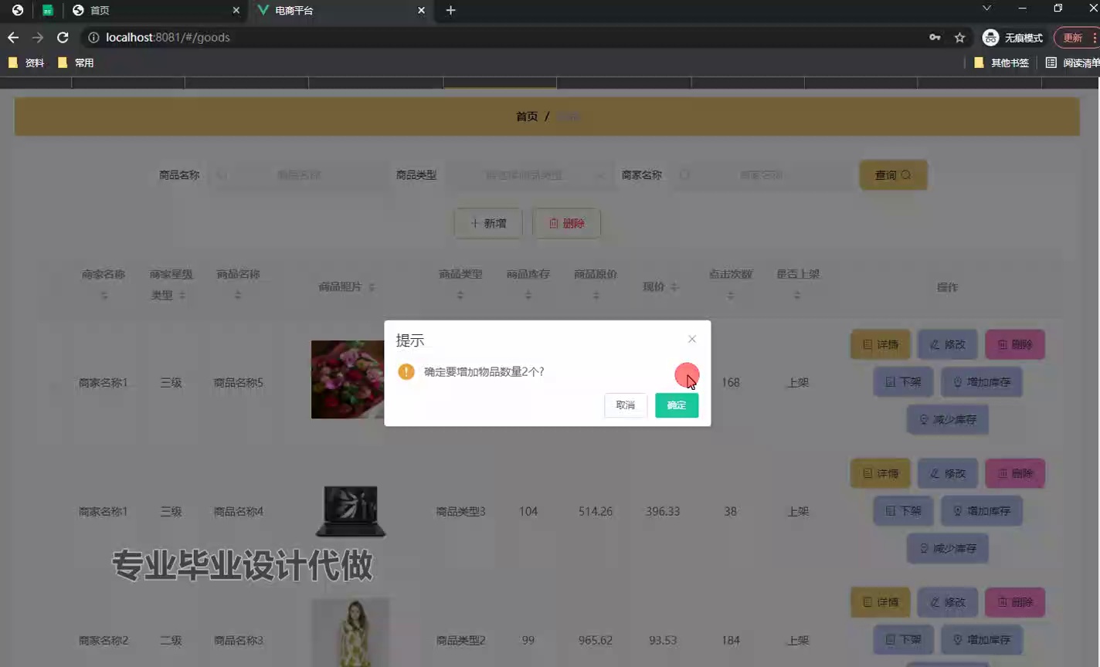Click the 商家名称 search input field

(761, 175)
